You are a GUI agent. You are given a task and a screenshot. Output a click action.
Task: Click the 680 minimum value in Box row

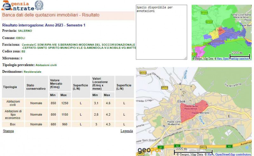pos(53,124)
